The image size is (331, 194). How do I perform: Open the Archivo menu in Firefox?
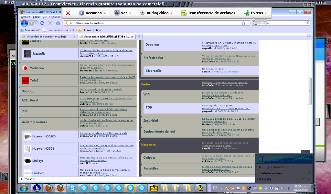click(x=26, y=17)
